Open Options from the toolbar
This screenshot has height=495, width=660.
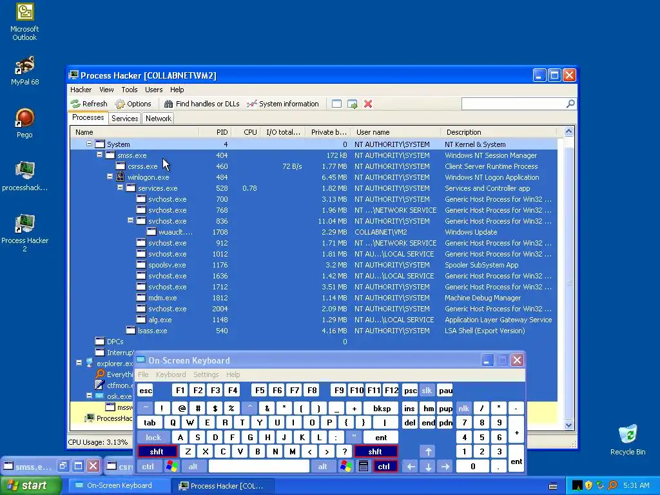[x=133, y=104]
